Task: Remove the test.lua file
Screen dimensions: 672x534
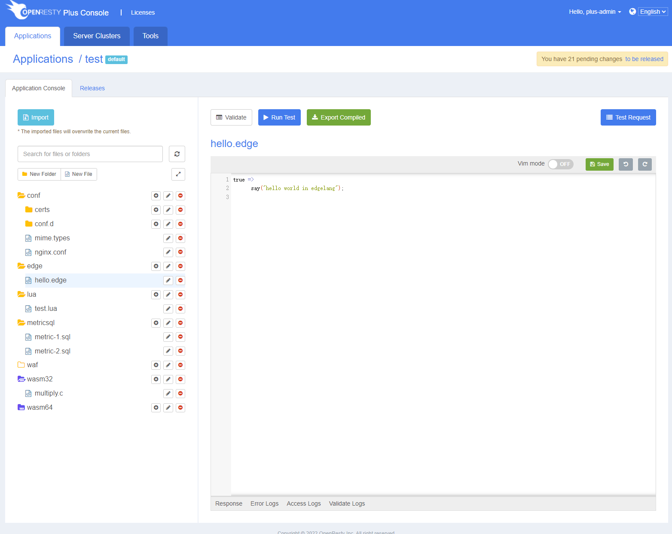Action: point(180,309)
